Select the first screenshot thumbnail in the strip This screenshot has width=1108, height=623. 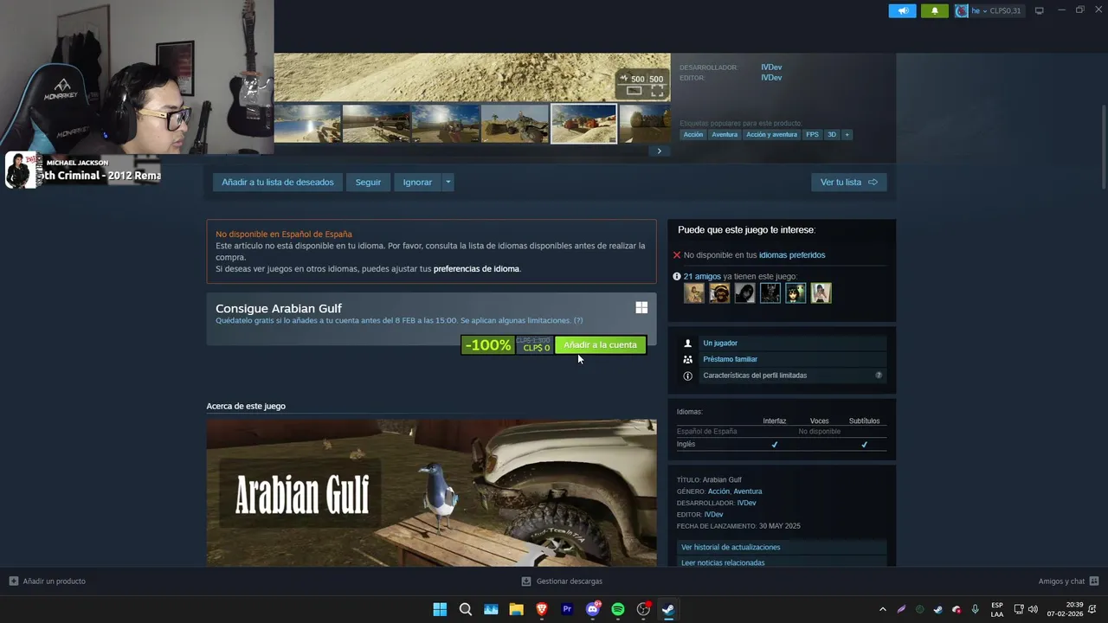tap(307, 124)
